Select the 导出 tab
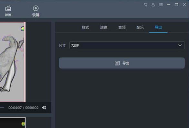This screenshot has width=189, height=128. 158,28
